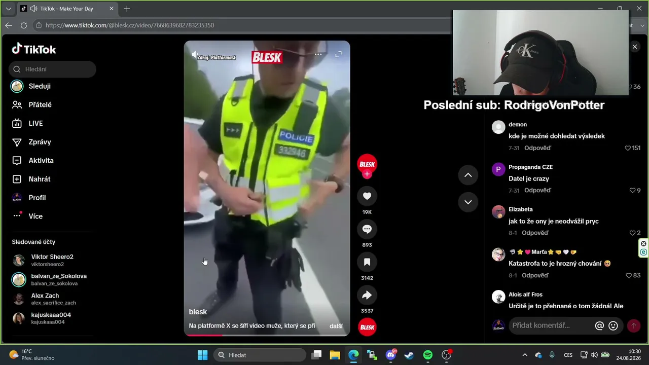Open the video's three-dot more options
Viewport: 649px width, 365px height.
(x=318, y=54)
